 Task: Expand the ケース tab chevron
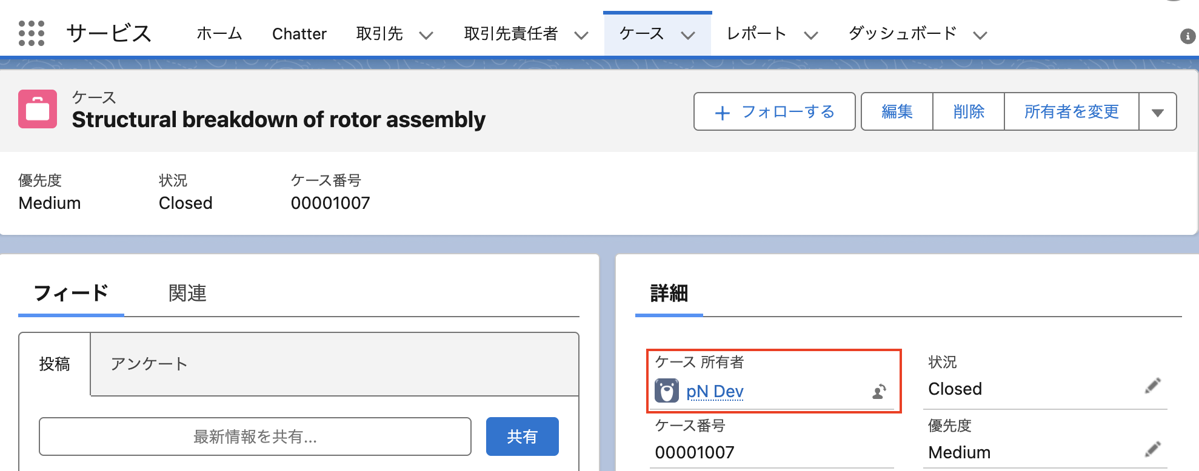pyautogui.click(x=688, y=35)
